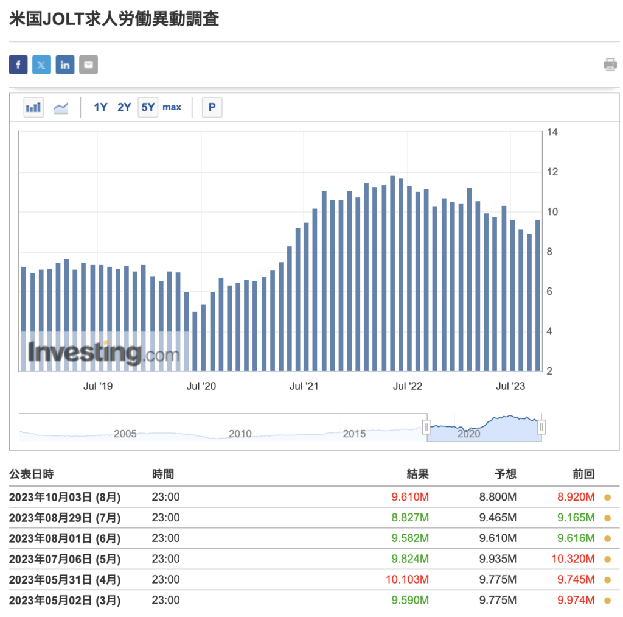Viewport: 623px width, 617px height.
Task: Select the max time range
Action: click(x=172, y=107)
